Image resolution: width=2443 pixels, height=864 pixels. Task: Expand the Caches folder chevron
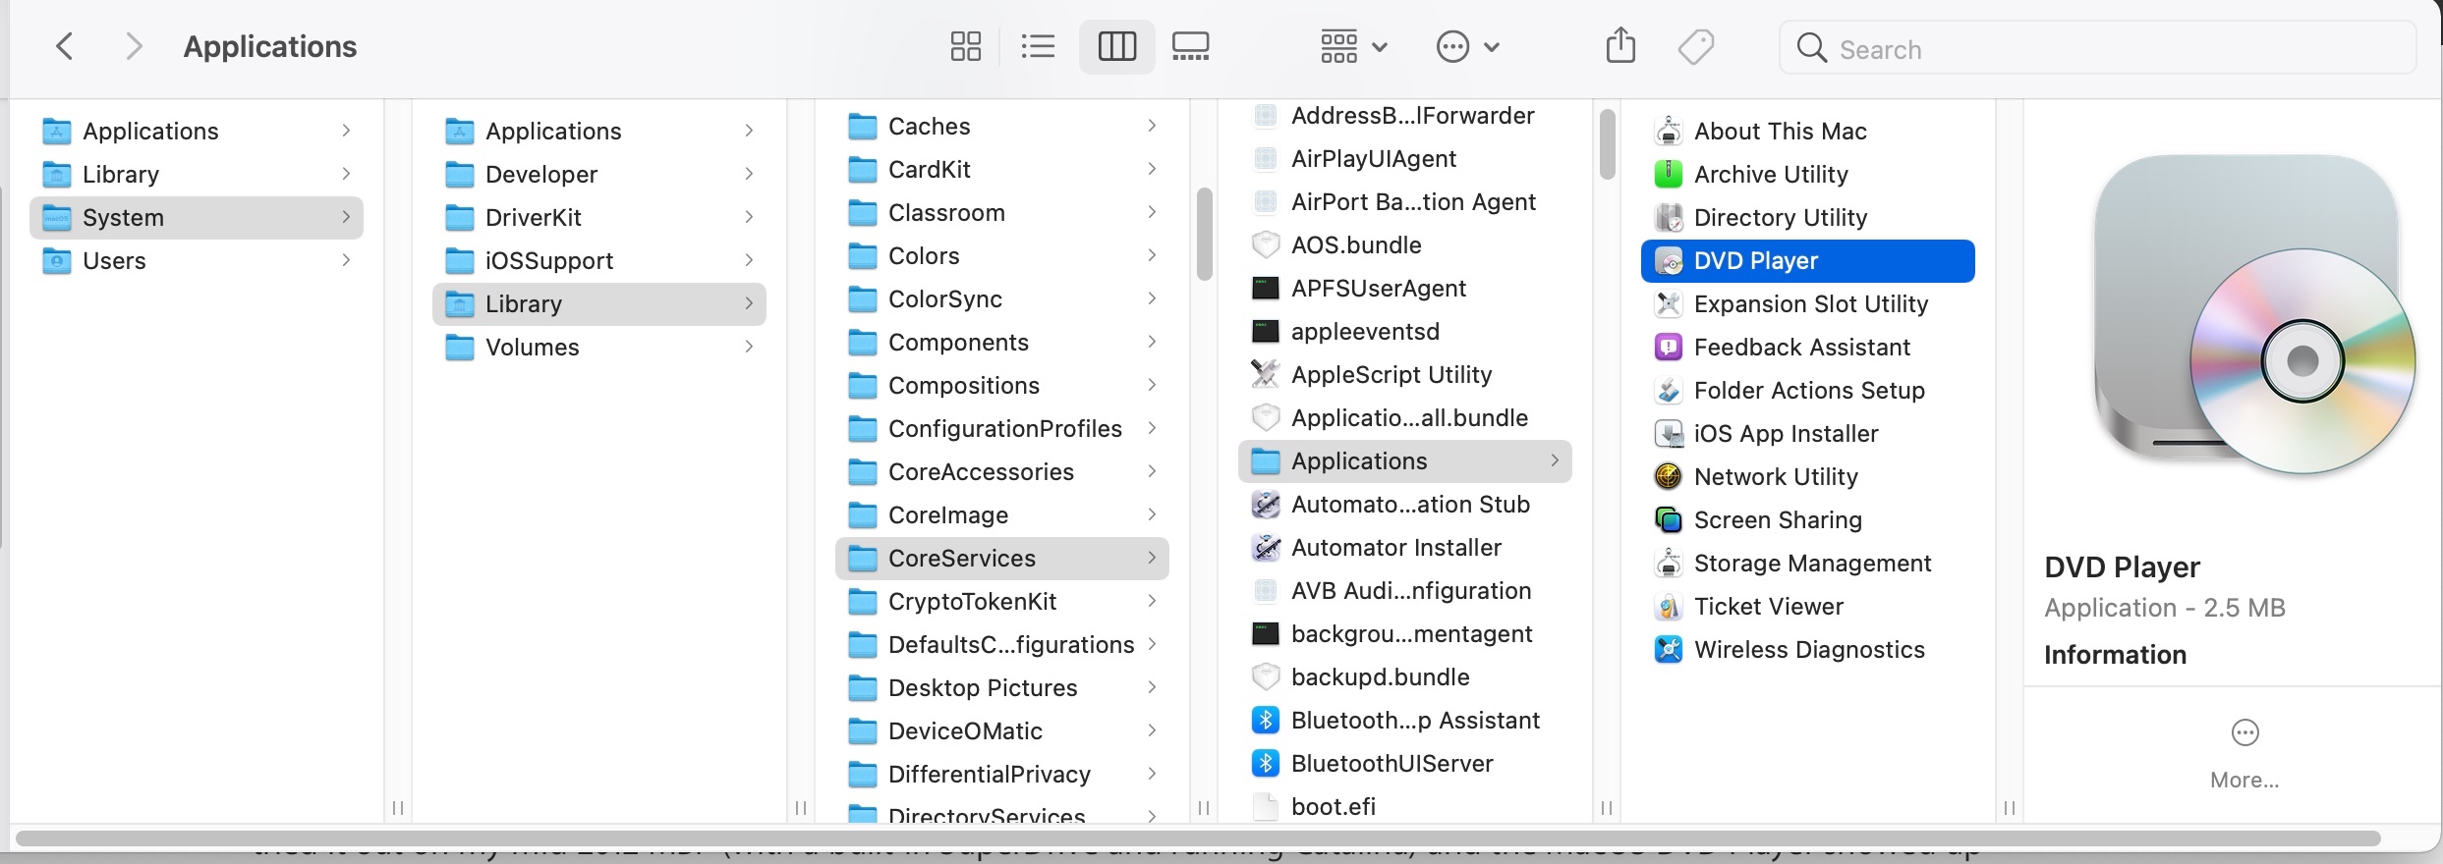tap(1152, 126)
